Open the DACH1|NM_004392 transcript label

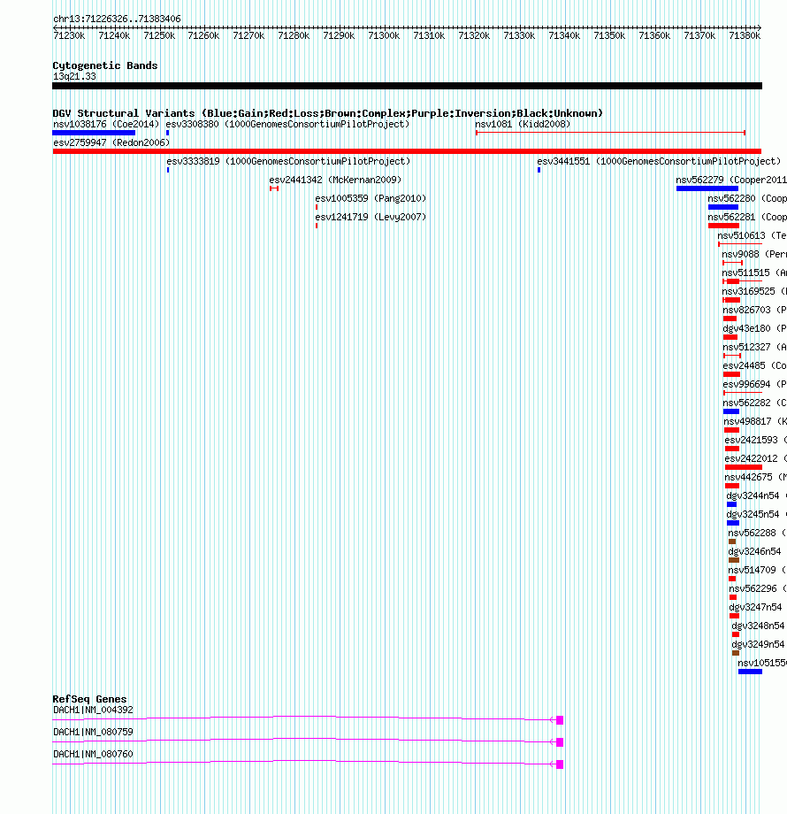point(94,710)
